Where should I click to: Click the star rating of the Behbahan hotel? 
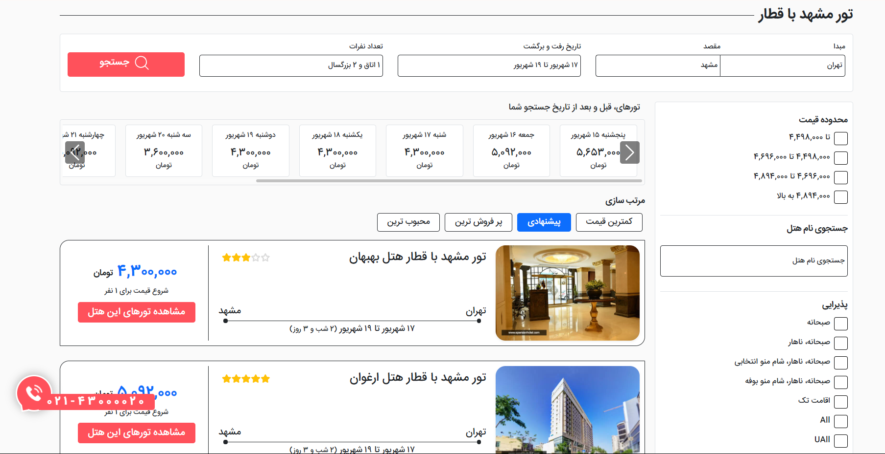click(246, 258)
